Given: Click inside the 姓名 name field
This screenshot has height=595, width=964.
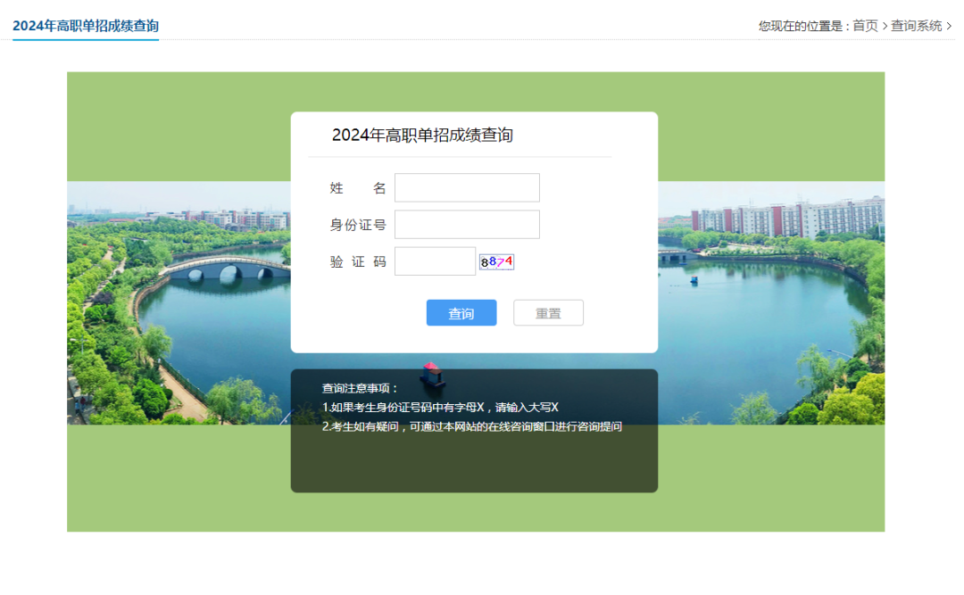Looking at the screenshot, I should 467,187.
